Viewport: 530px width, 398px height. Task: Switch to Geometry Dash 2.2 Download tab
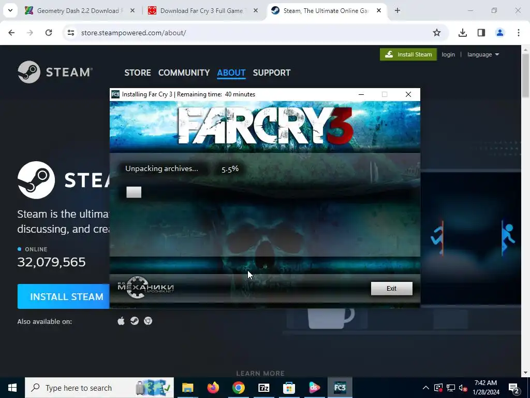(78, 11)
